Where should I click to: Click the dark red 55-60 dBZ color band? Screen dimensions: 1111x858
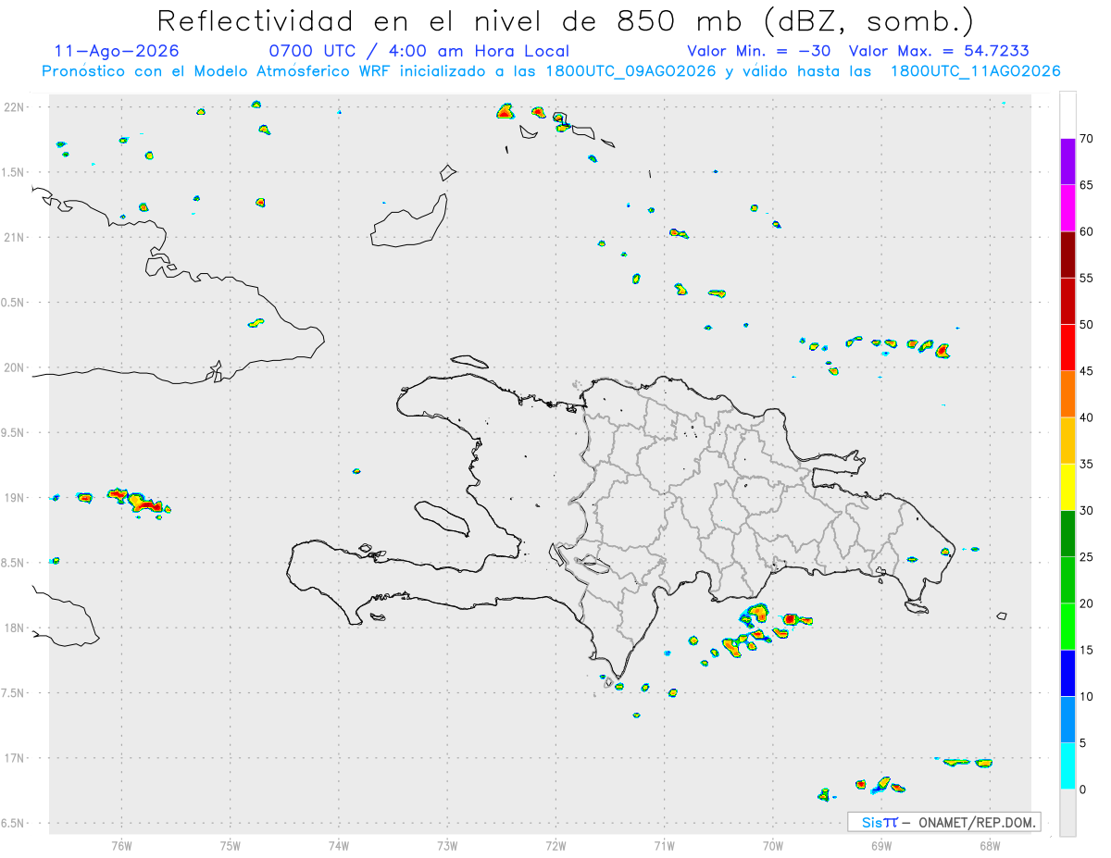[1067, 255]
